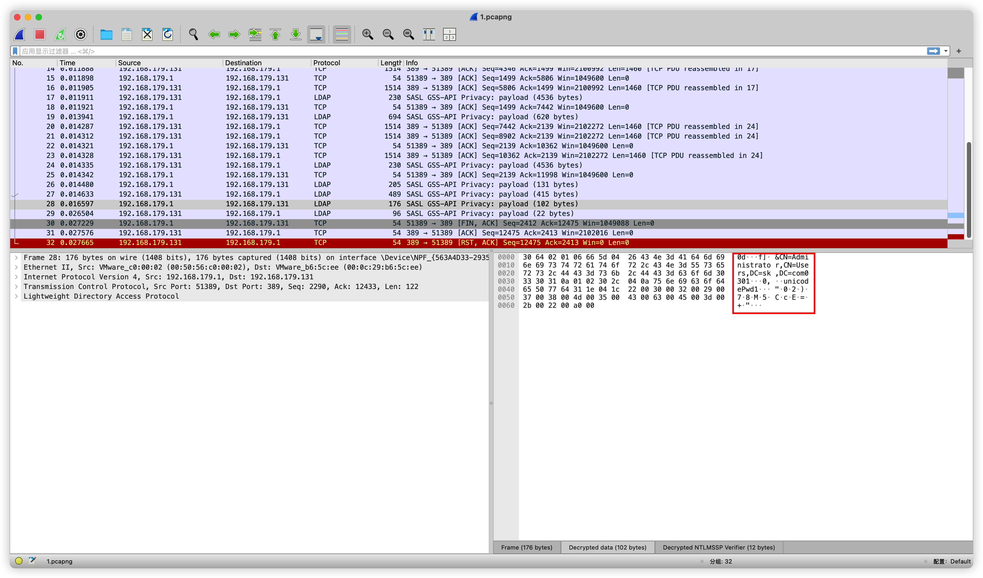Screen dimensions: 983x578
Task: Add a filter button with plus icon
Action: coord(959,51)
